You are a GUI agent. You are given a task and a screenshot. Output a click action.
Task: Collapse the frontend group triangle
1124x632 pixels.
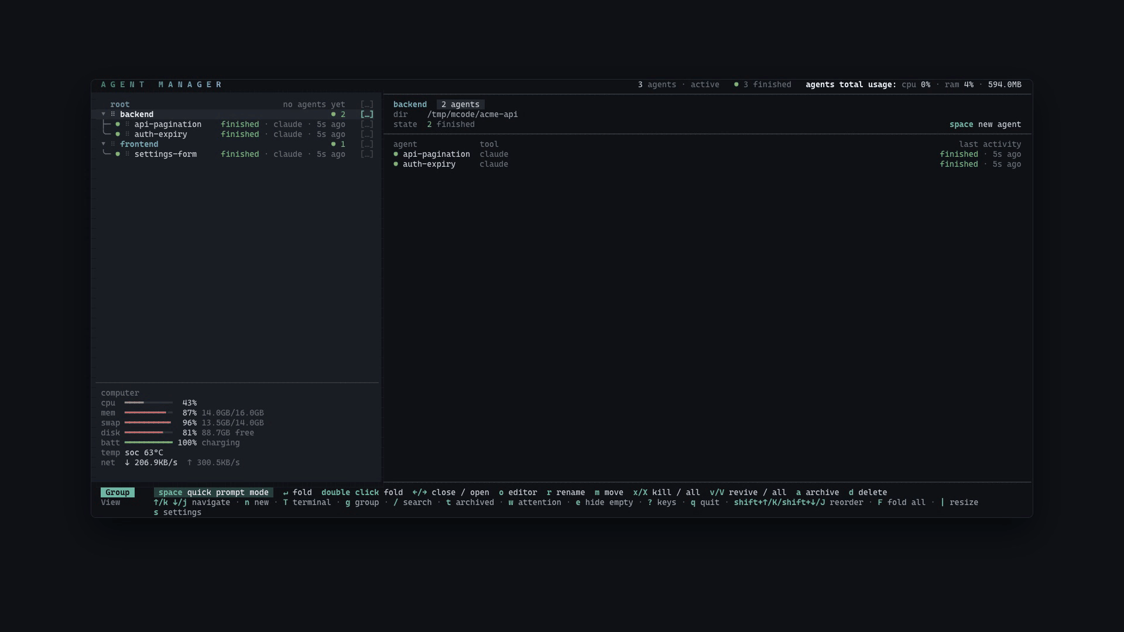[x=104, y=145]
